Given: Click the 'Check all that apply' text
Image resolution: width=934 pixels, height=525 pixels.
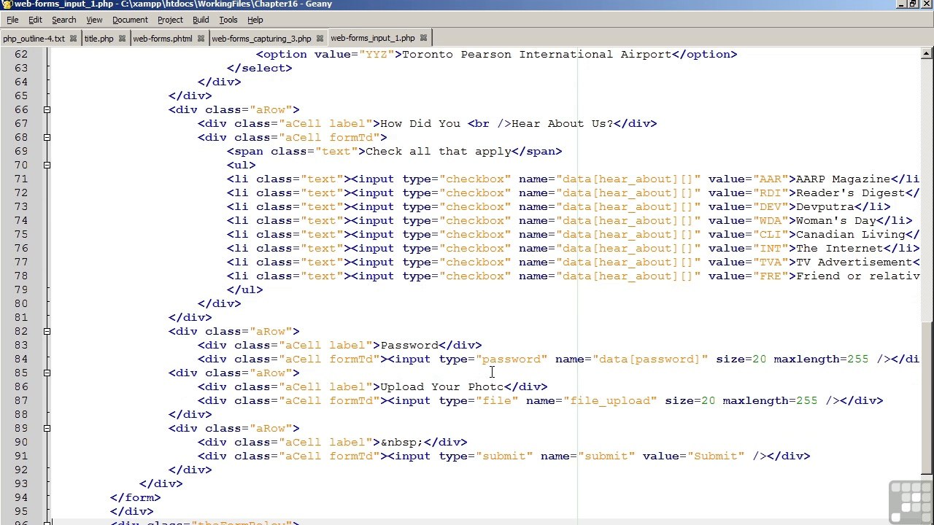Looking at the screenshot, I should pos(438,152).
